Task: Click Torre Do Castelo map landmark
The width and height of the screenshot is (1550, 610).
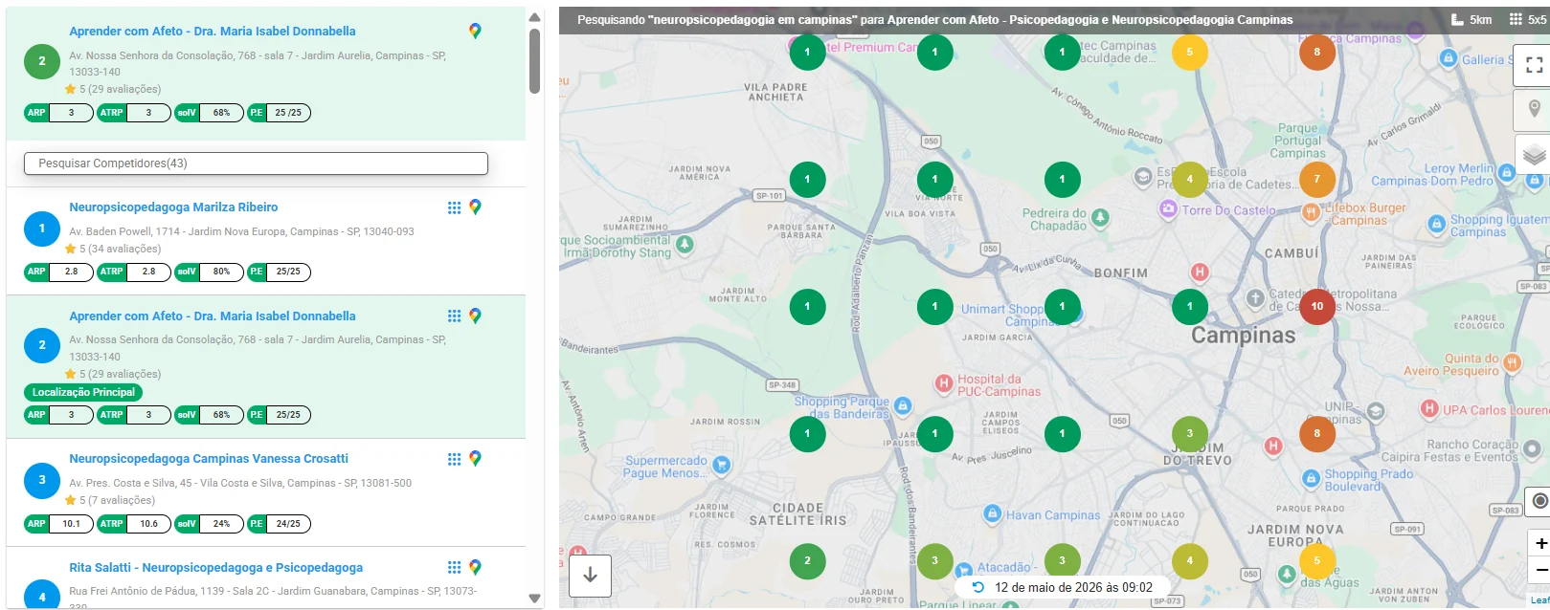Action: click(1168, 208)
